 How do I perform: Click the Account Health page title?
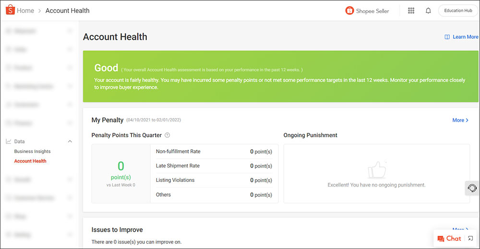pyautogui.click(x=115, y=37)
